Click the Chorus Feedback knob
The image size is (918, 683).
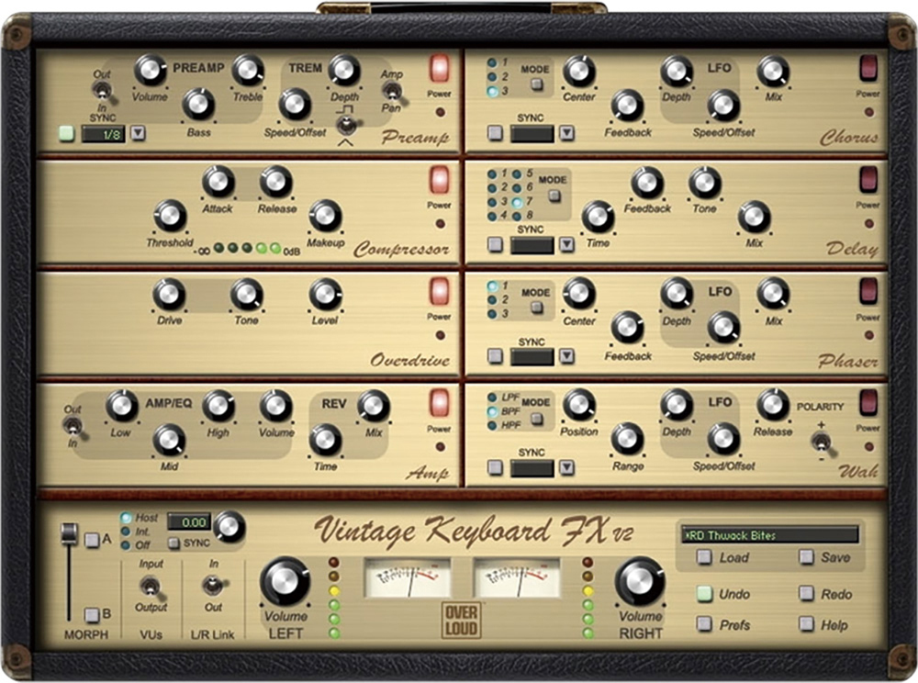(627, 106)
